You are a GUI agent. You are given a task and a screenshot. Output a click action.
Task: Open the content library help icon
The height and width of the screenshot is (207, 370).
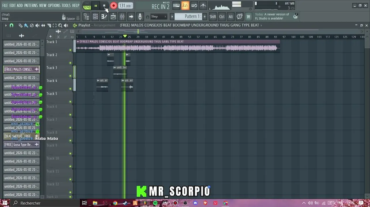(x=239, y=17)
